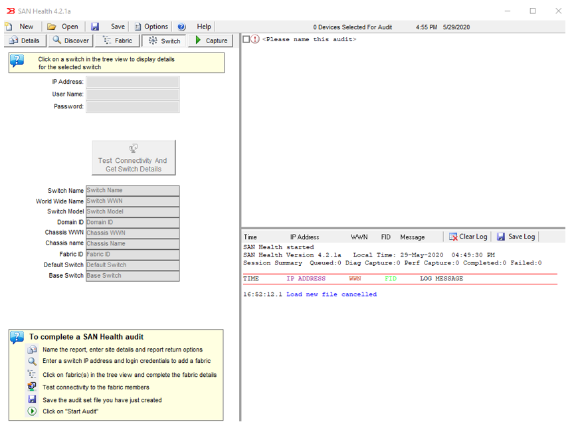Open an audit file with Open icon

(52, 27)
